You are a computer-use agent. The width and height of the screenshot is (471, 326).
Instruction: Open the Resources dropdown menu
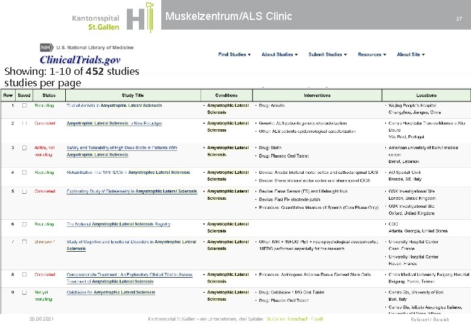click(x=372, y=54)
